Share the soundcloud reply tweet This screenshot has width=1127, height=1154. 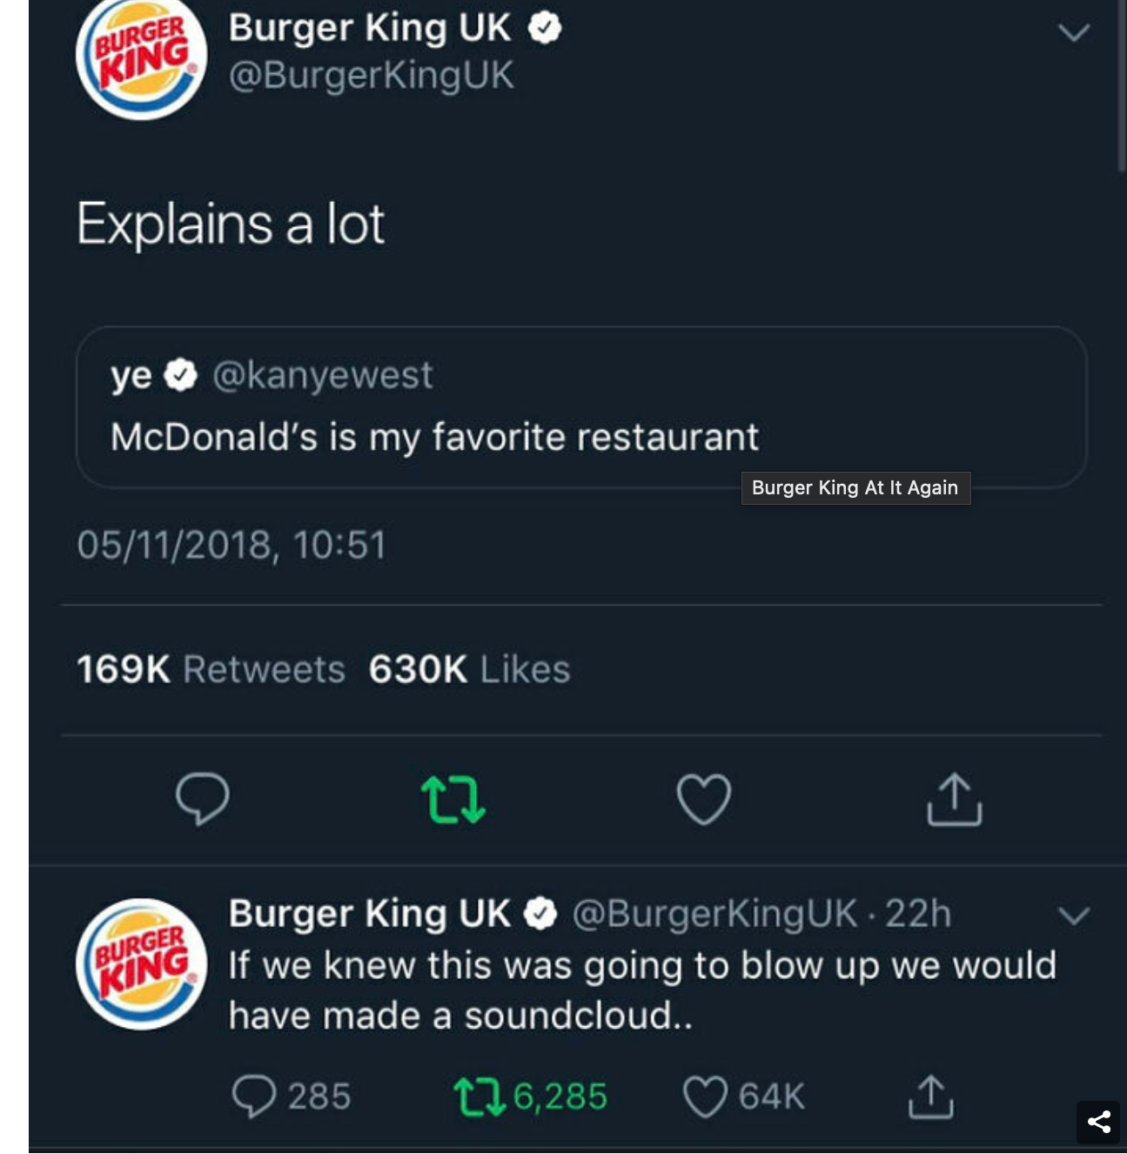pyautogui.click(x=930, y=1096)
